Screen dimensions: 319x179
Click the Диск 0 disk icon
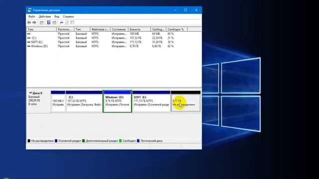point(30,93)
